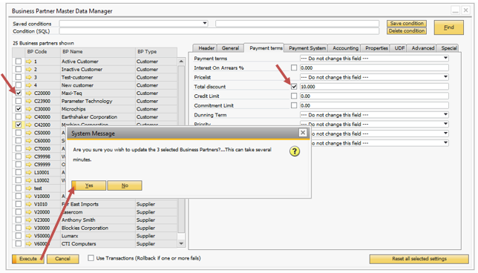Uncheck the C30000 Microchips row checkbox

click(19, 109)
